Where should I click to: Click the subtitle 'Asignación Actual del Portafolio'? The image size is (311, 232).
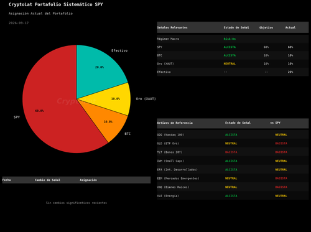pos(40,14)
